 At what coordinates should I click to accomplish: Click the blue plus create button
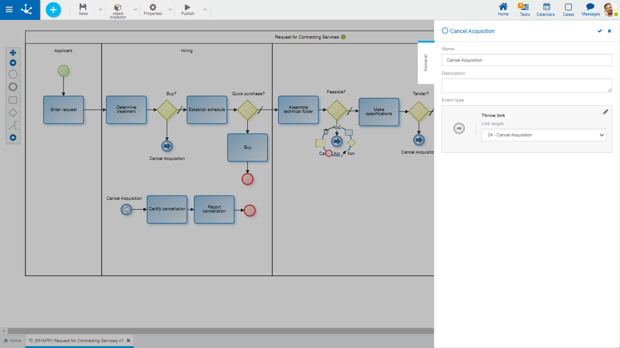click(53, 10)
